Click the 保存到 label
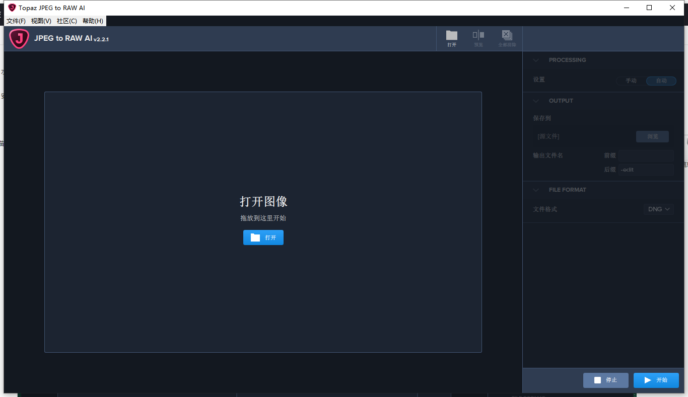 click(542, 118)
